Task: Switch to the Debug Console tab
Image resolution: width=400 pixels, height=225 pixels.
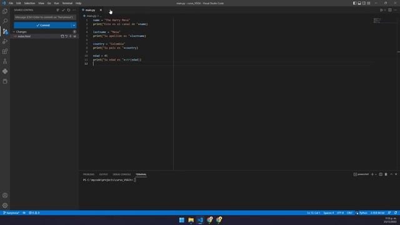Action: tap(122, 174)
